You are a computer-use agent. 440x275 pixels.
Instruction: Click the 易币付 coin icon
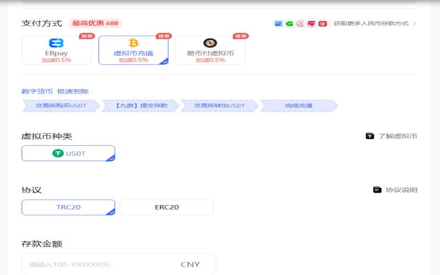[x=210, y=43]
